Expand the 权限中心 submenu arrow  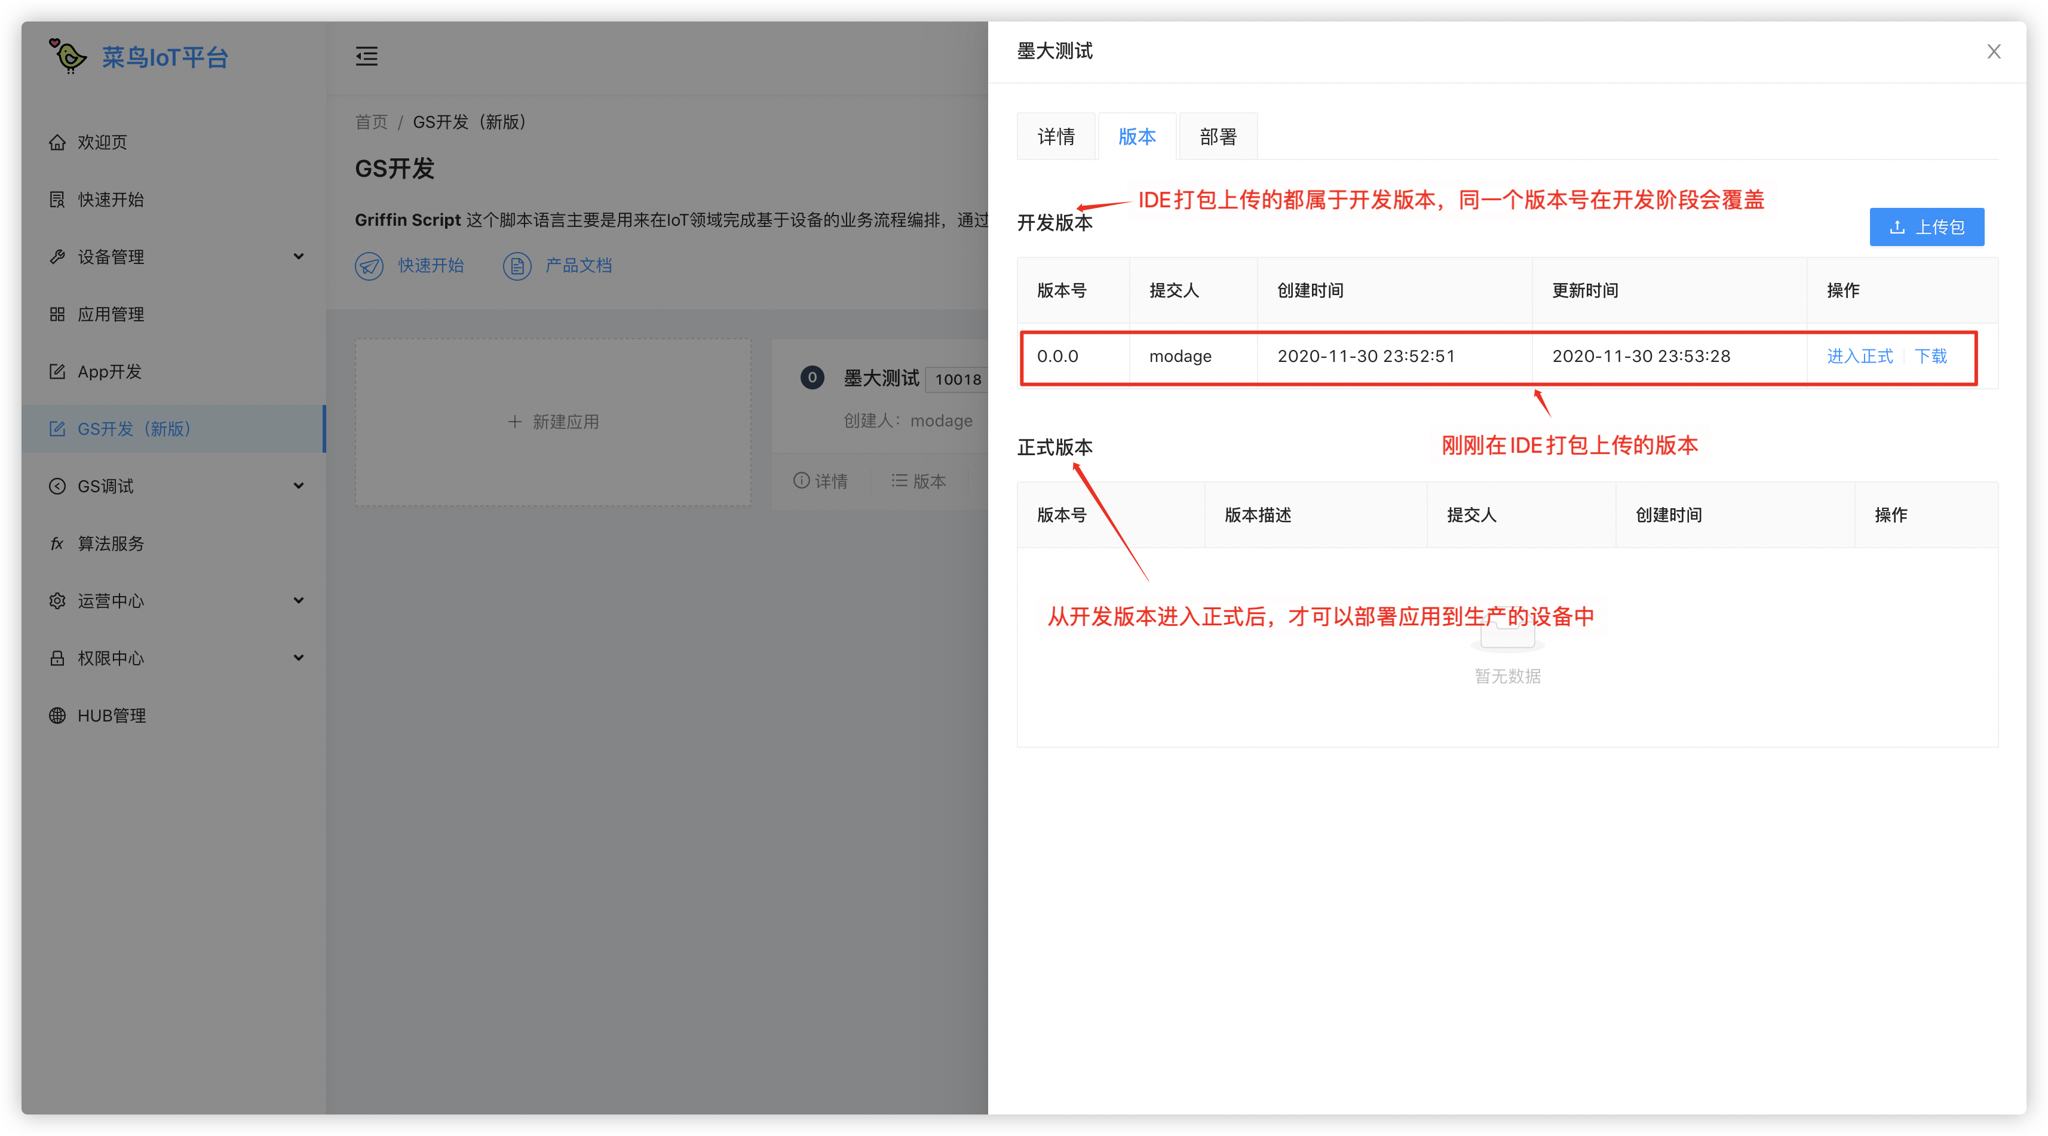click(x=298, y=658)
